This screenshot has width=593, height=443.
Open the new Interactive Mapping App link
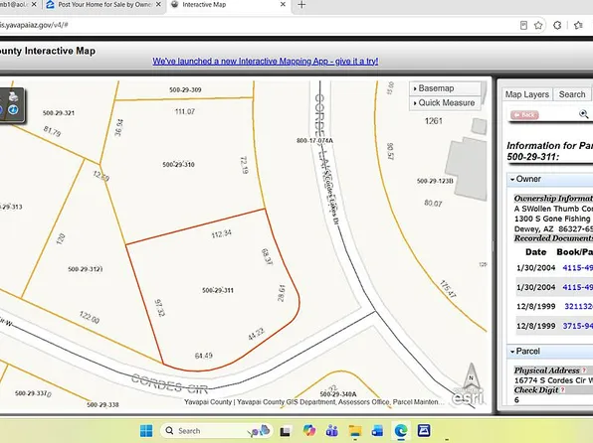265,61
